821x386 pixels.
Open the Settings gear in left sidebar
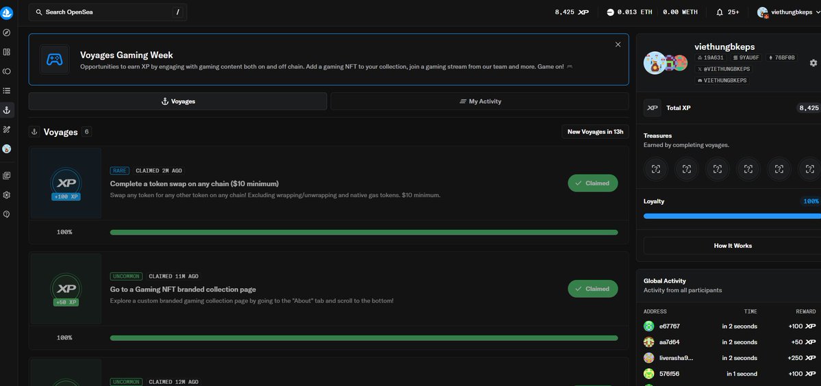pos(7,195)
